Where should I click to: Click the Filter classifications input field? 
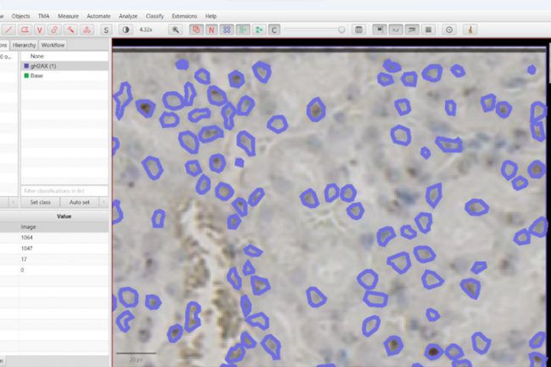point(64,190)
